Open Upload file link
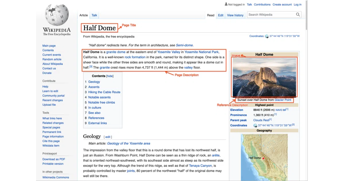This screenshot has width=344, height=181. point(49,105)
